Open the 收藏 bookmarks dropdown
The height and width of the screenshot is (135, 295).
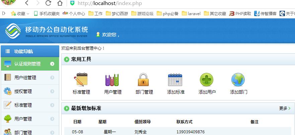[x=20, y=14]
